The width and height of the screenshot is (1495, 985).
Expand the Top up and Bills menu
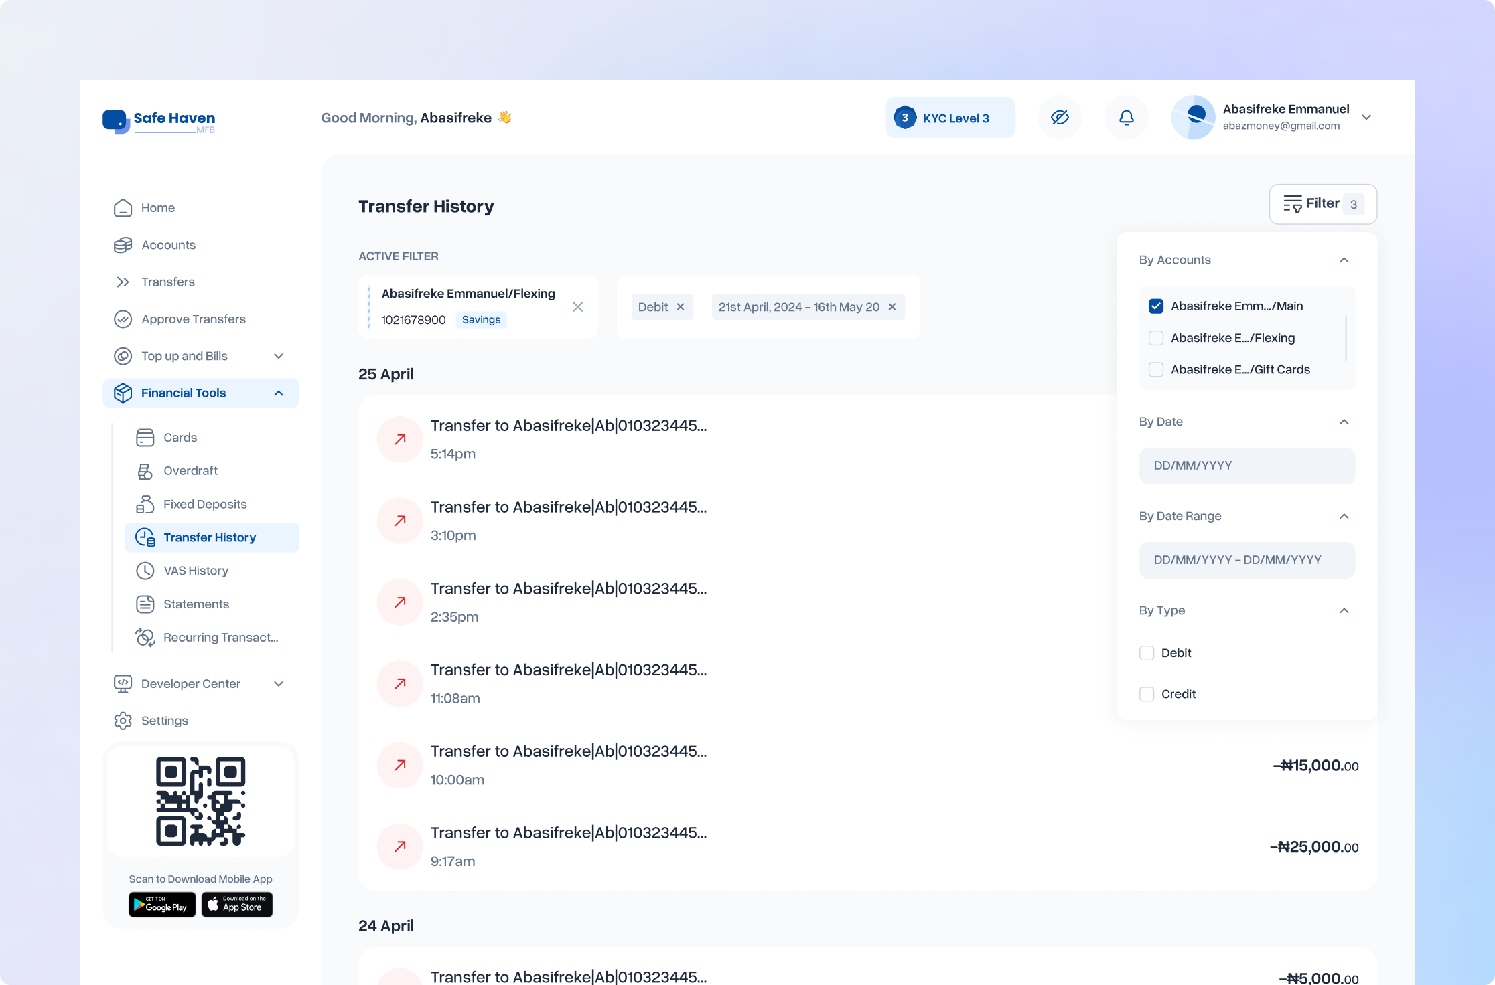279,356
